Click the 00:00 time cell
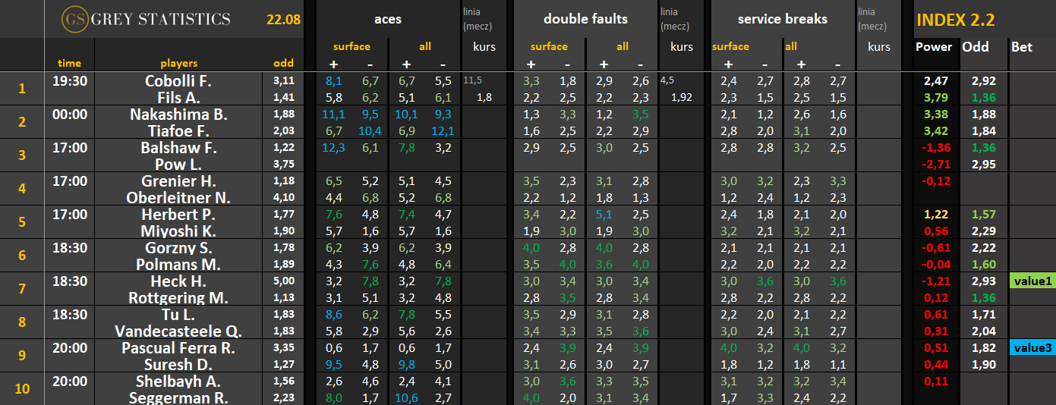The width and height of the screenshot is (1056, 405). (69, 114)
